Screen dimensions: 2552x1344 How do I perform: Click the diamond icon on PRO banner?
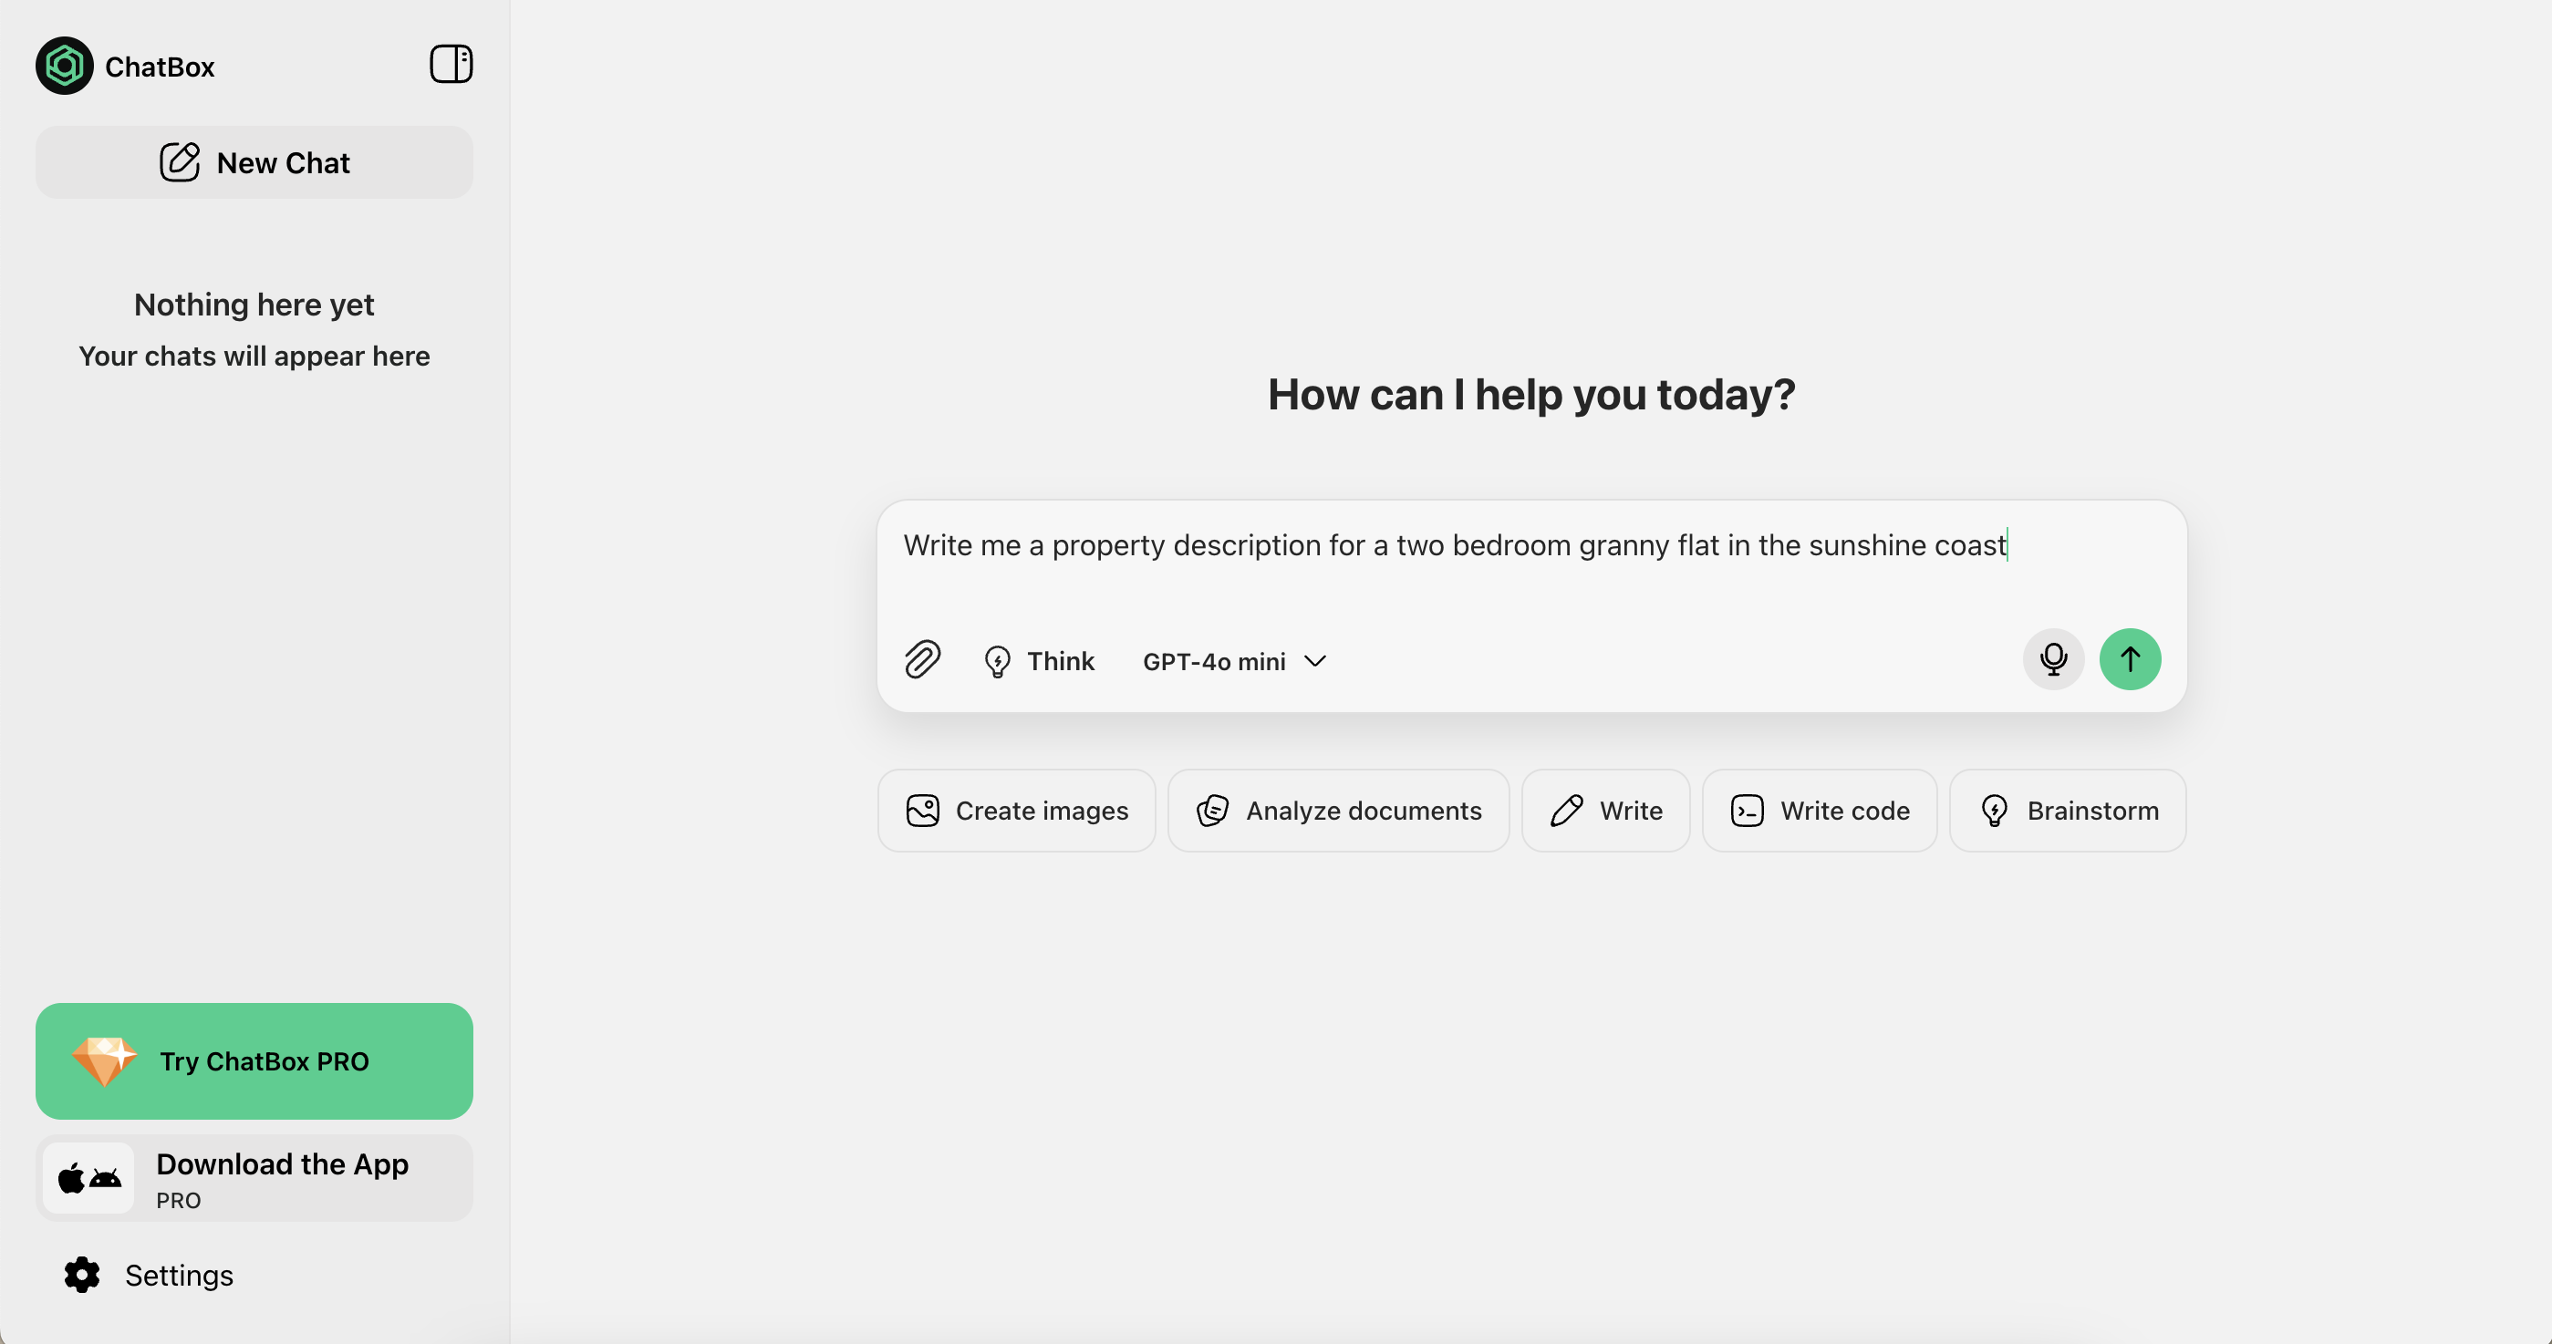104,1060
